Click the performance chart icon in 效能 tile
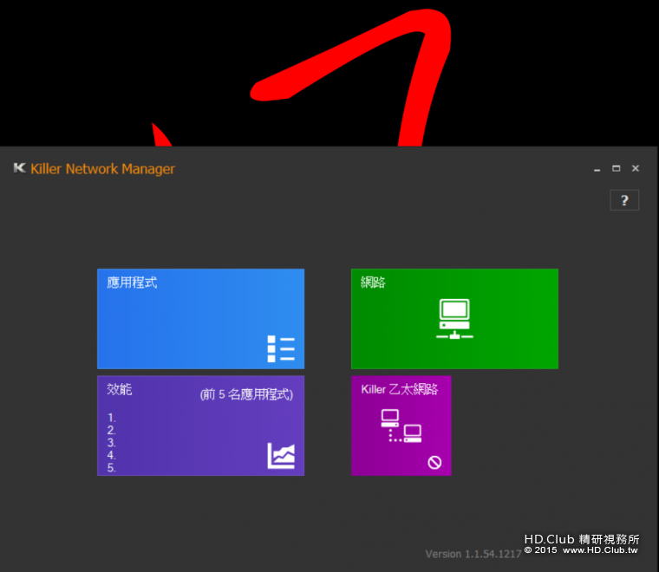This screenshot has height=572, width=659. click(x=281, y=456)
